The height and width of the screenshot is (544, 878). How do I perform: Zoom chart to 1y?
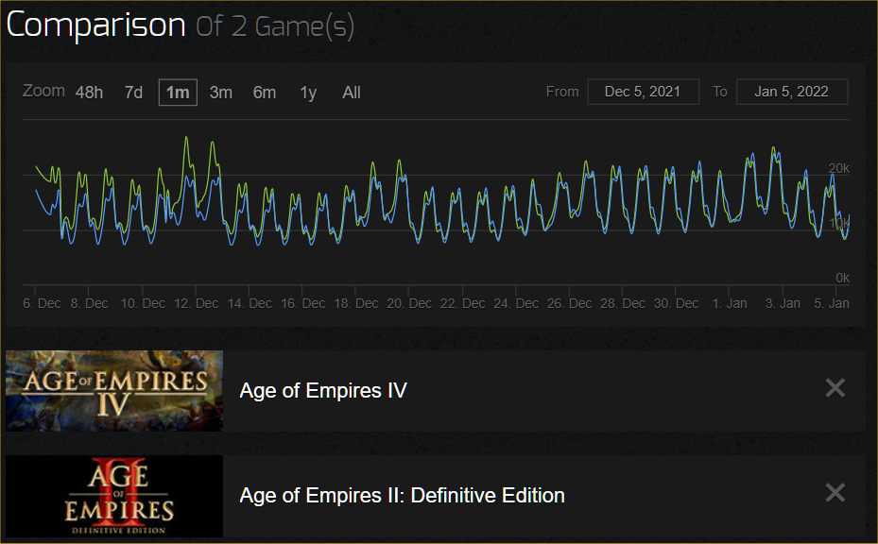point(308,93)
